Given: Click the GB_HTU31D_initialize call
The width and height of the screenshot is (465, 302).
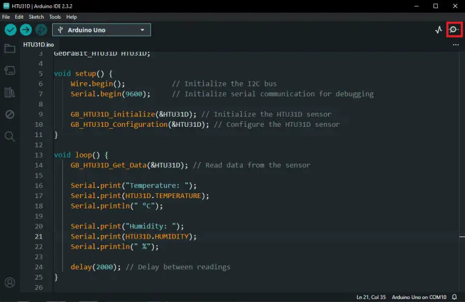Looking at the screenshot, I should tap(133, 115).
